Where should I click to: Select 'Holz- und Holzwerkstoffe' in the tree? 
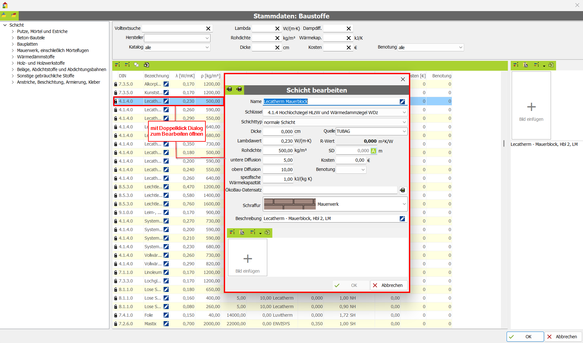tap(41, 63)
